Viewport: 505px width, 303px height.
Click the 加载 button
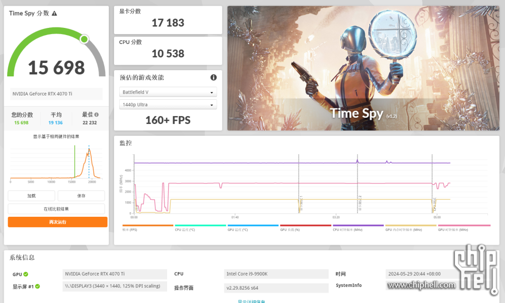click(31, 196)
